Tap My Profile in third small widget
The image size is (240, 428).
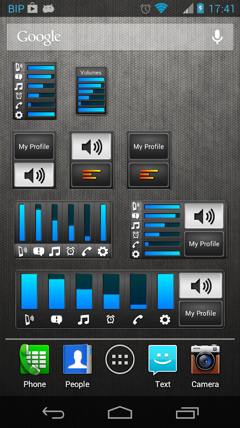[148, 146]
